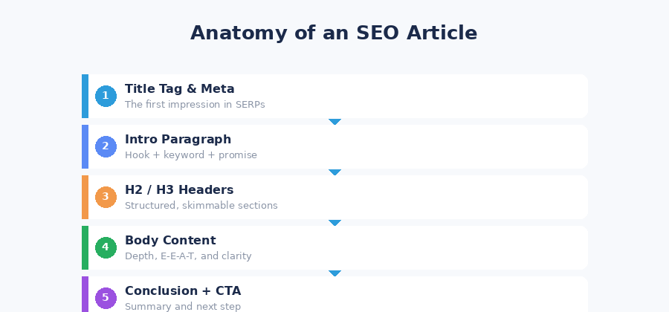Click 'Depth, E-E-A-T, and clarity' description
The image size is (669, 312).
[188, 256]
